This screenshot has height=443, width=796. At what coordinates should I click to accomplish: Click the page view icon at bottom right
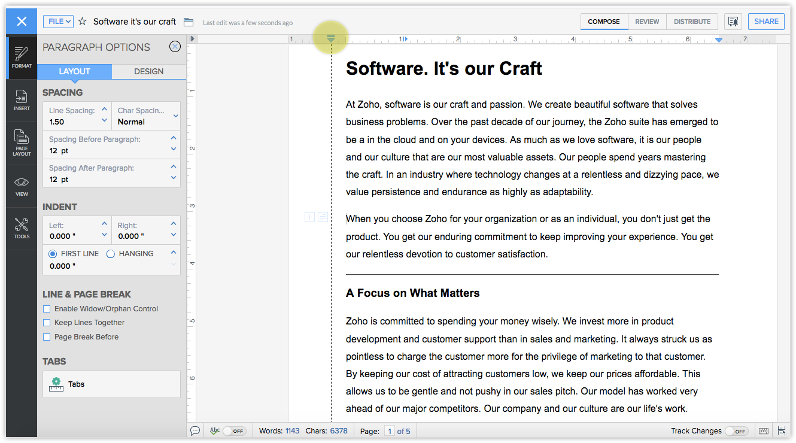click(782, 430)
